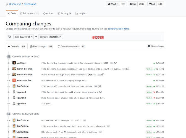
Task: Open comments icon on Restoring backups commit
Action: [x=115, y=63]
